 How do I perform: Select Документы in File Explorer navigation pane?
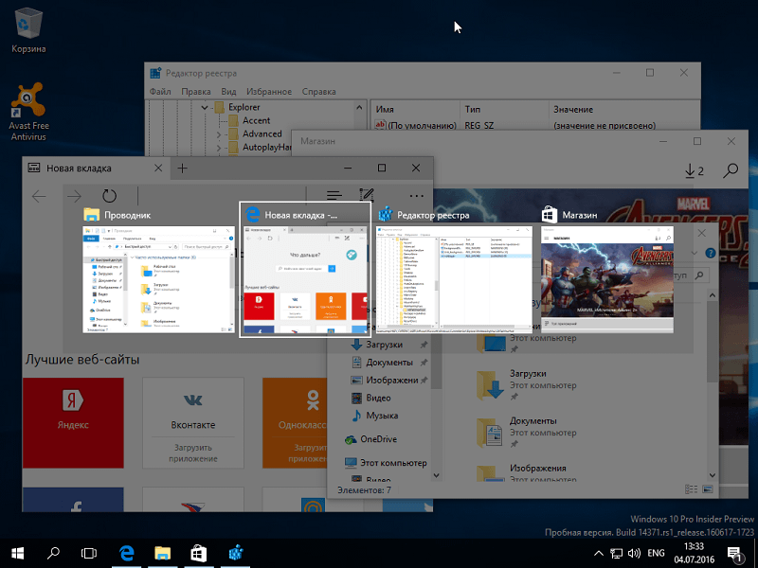coord(389,363)
